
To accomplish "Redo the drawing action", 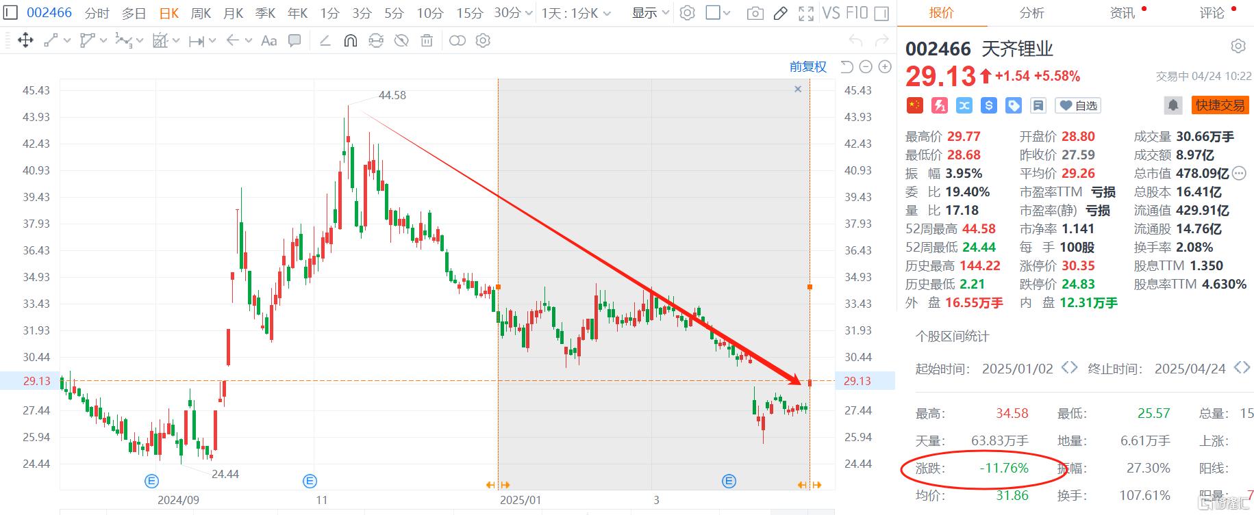I will coord(882,41).
